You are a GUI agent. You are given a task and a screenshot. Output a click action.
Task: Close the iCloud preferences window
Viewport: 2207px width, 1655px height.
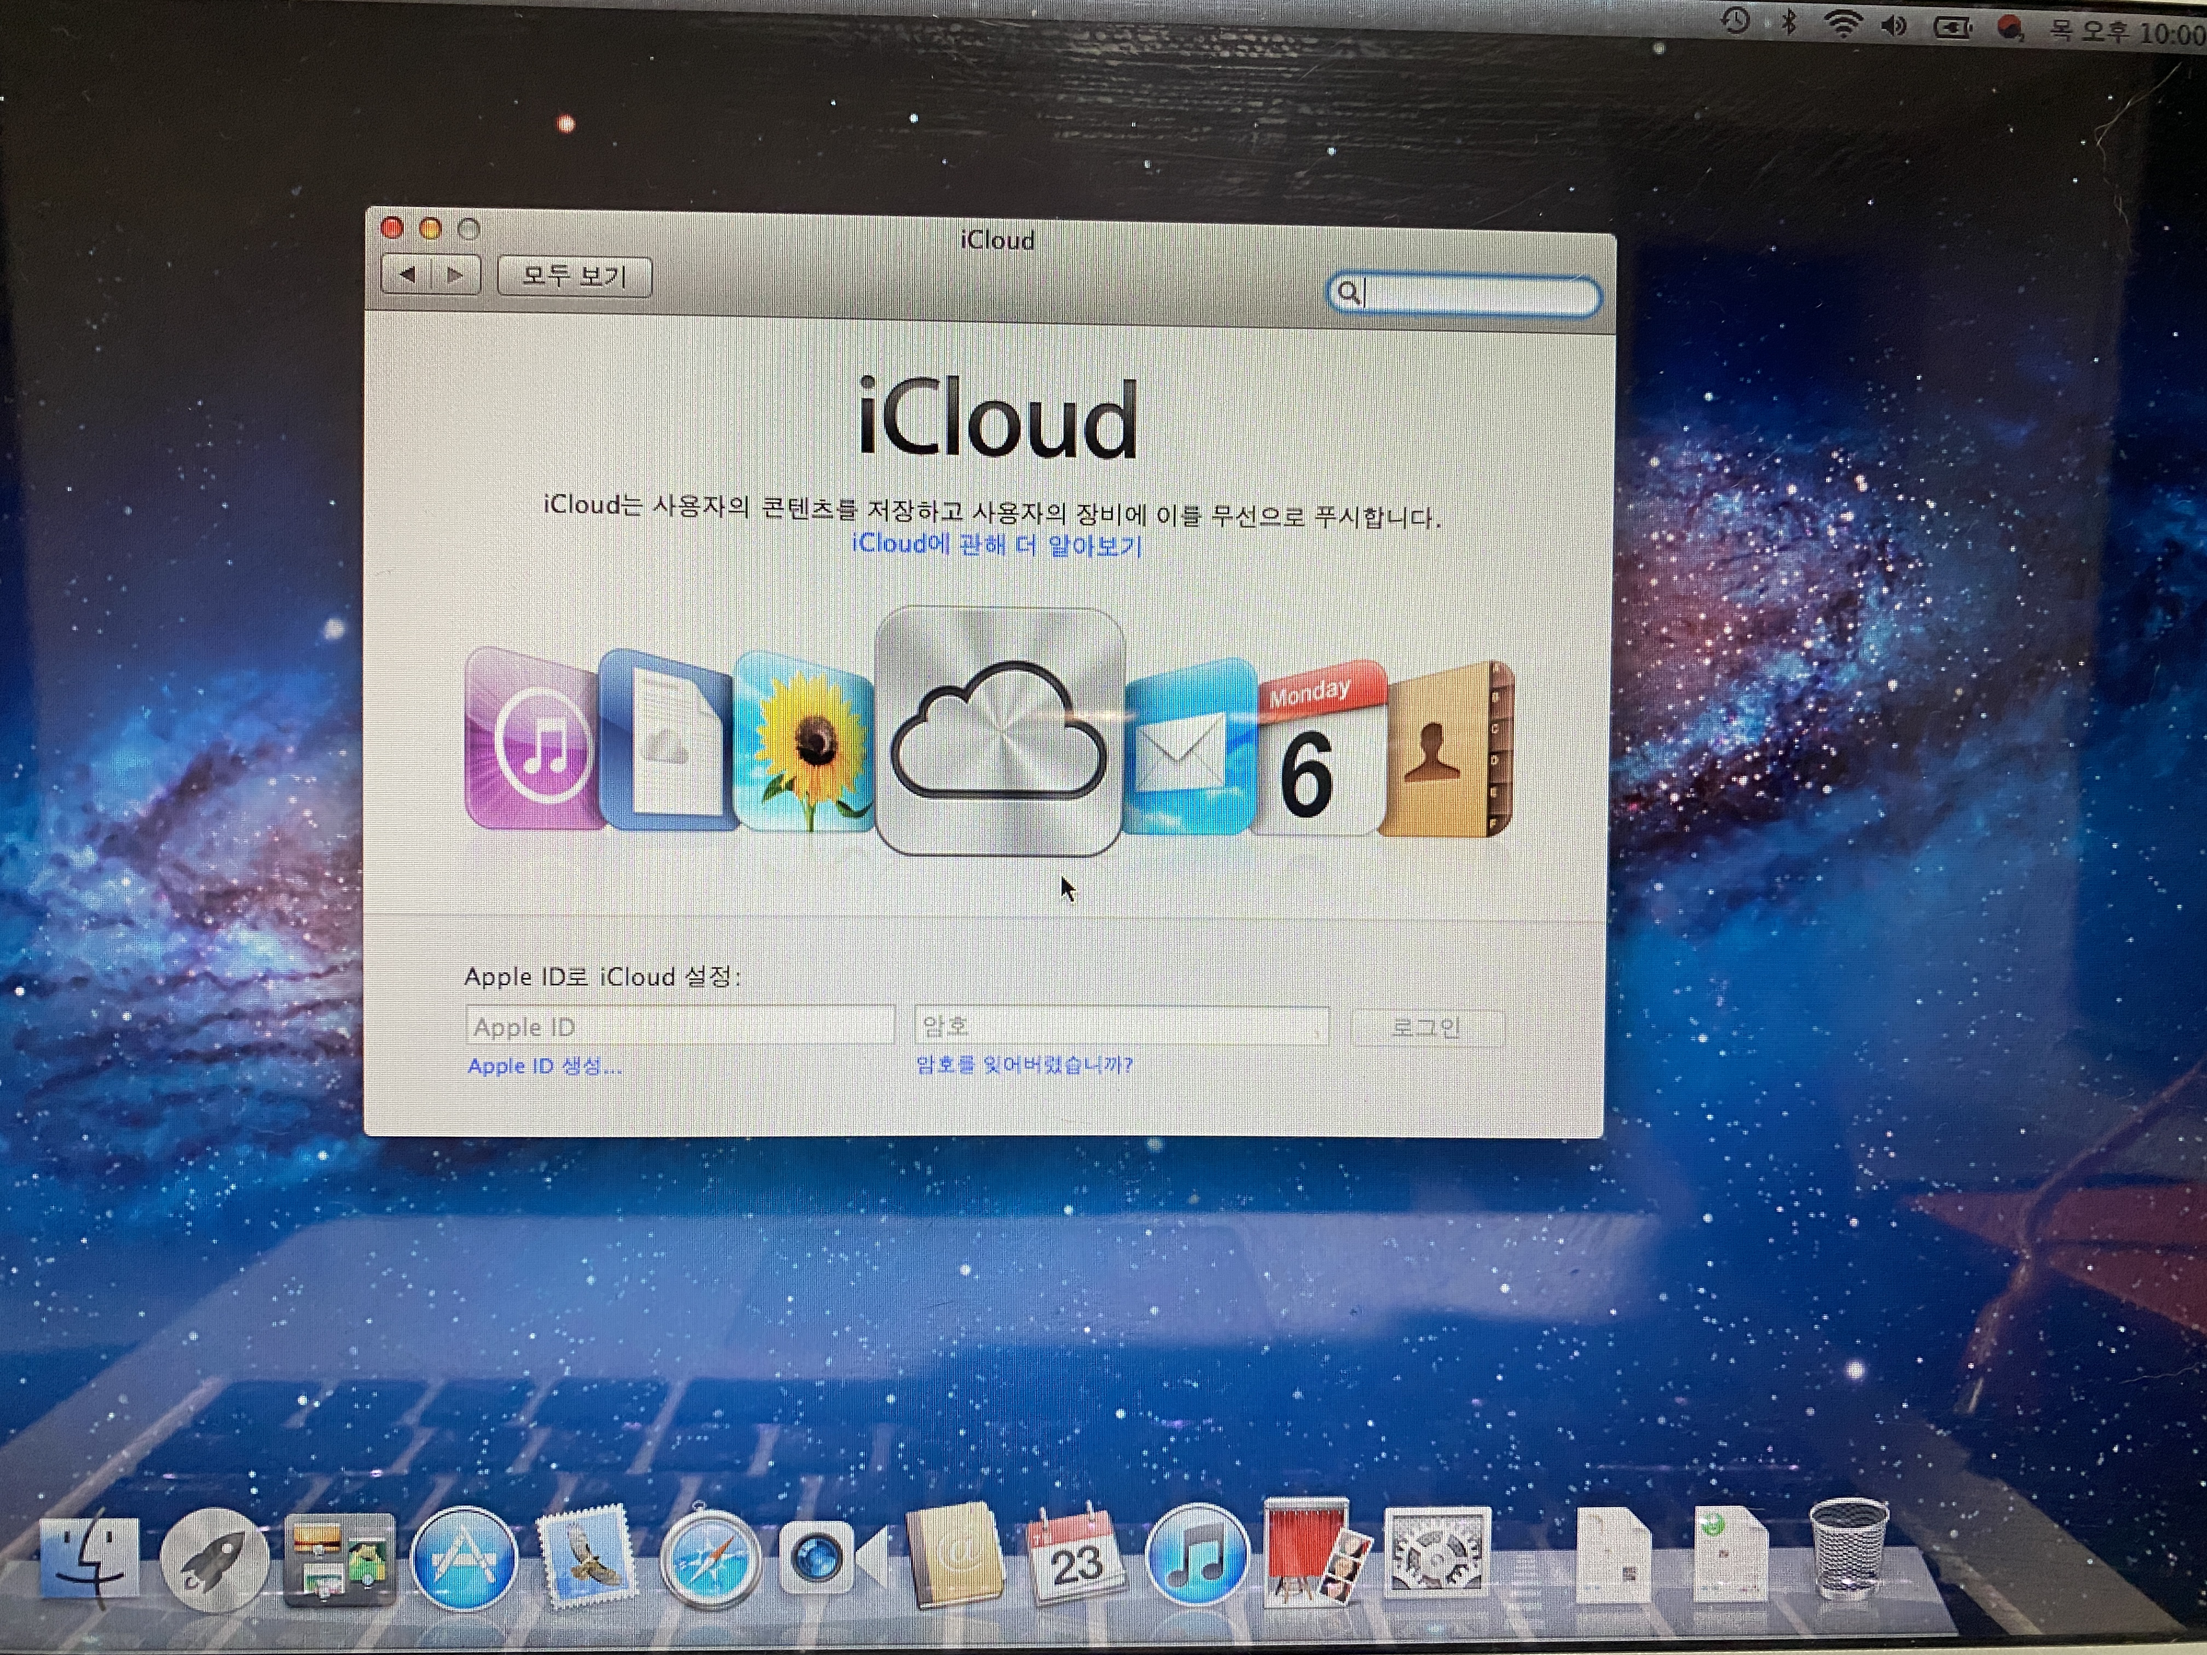pos(392,228)
